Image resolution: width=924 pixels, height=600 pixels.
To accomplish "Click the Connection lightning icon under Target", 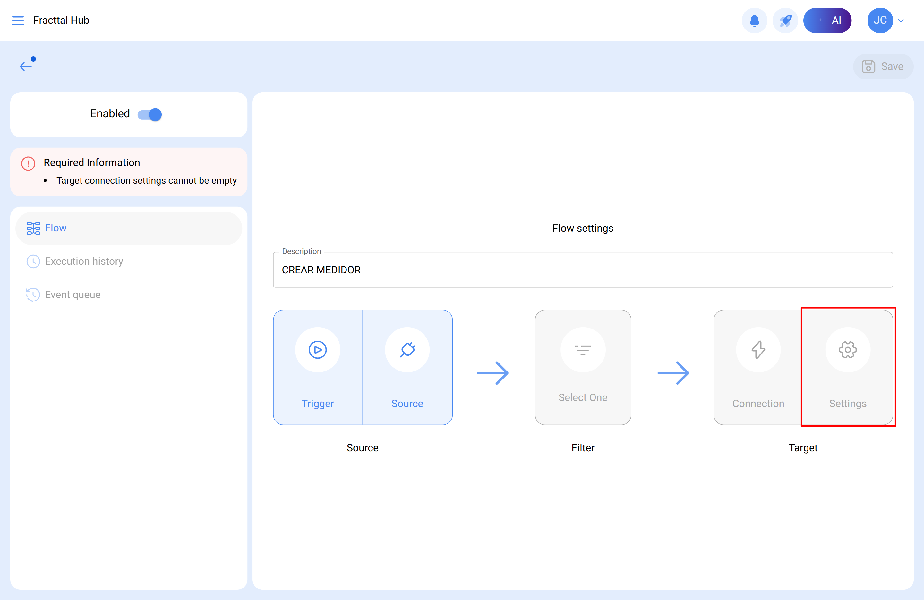I will pyautogui.click(x=757, y=349).
